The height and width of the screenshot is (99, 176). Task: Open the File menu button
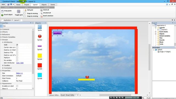(3, 4)
